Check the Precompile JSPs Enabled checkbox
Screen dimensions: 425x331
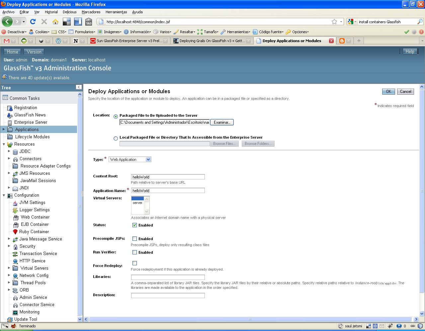(x=134, y=238)
